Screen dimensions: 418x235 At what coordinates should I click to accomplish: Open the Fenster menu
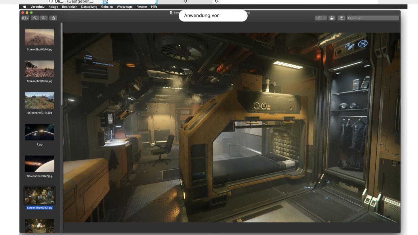(142, 7)
